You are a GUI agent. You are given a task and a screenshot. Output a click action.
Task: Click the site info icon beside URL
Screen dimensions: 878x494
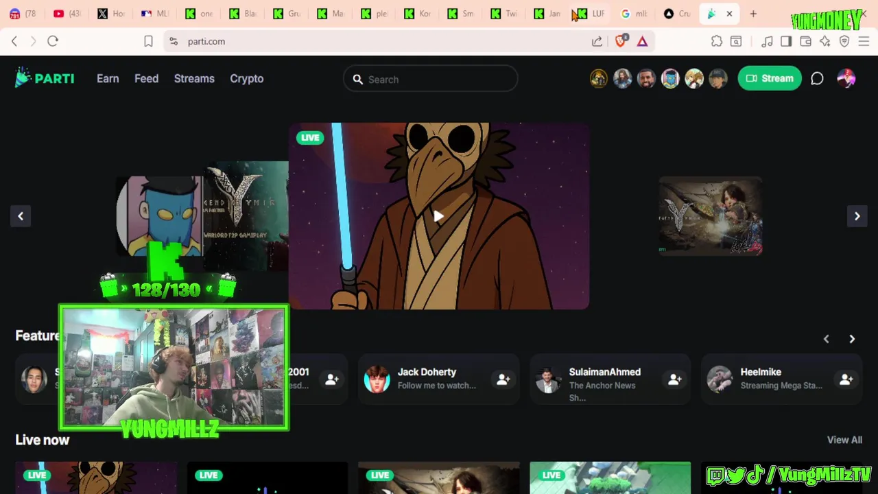pyautogui.click(x=174, y=41)
